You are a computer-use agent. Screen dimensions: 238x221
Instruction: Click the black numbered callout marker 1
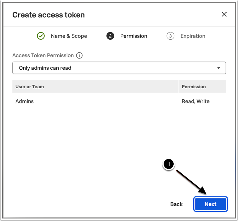169,165
